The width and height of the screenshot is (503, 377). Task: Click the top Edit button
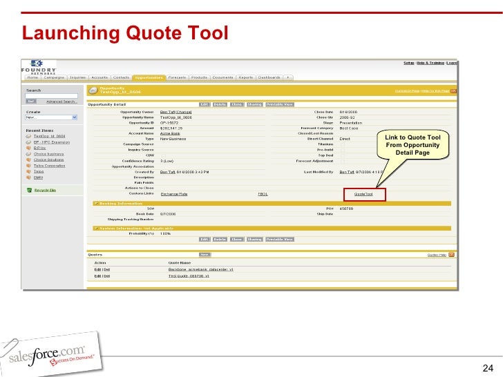[x=205, y=104]
